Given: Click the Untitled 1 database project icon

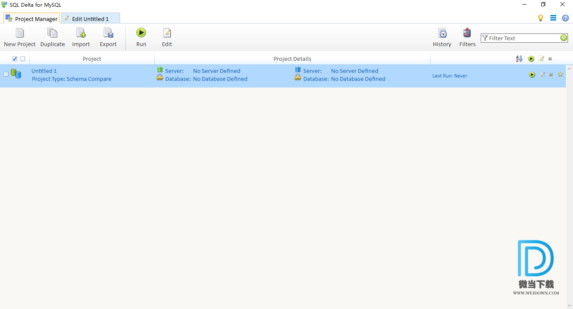Looking at the screenshot, I should click(16, 74).
